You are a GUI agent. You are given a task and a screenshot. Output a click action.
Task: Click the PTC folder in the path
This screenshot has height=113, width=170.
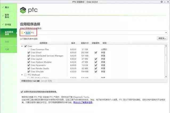33,33
